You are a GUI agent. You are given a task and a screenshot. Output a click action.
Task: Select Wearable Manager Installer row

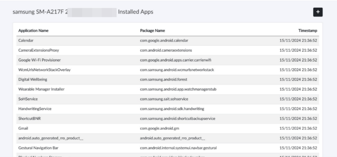(167, 89)
